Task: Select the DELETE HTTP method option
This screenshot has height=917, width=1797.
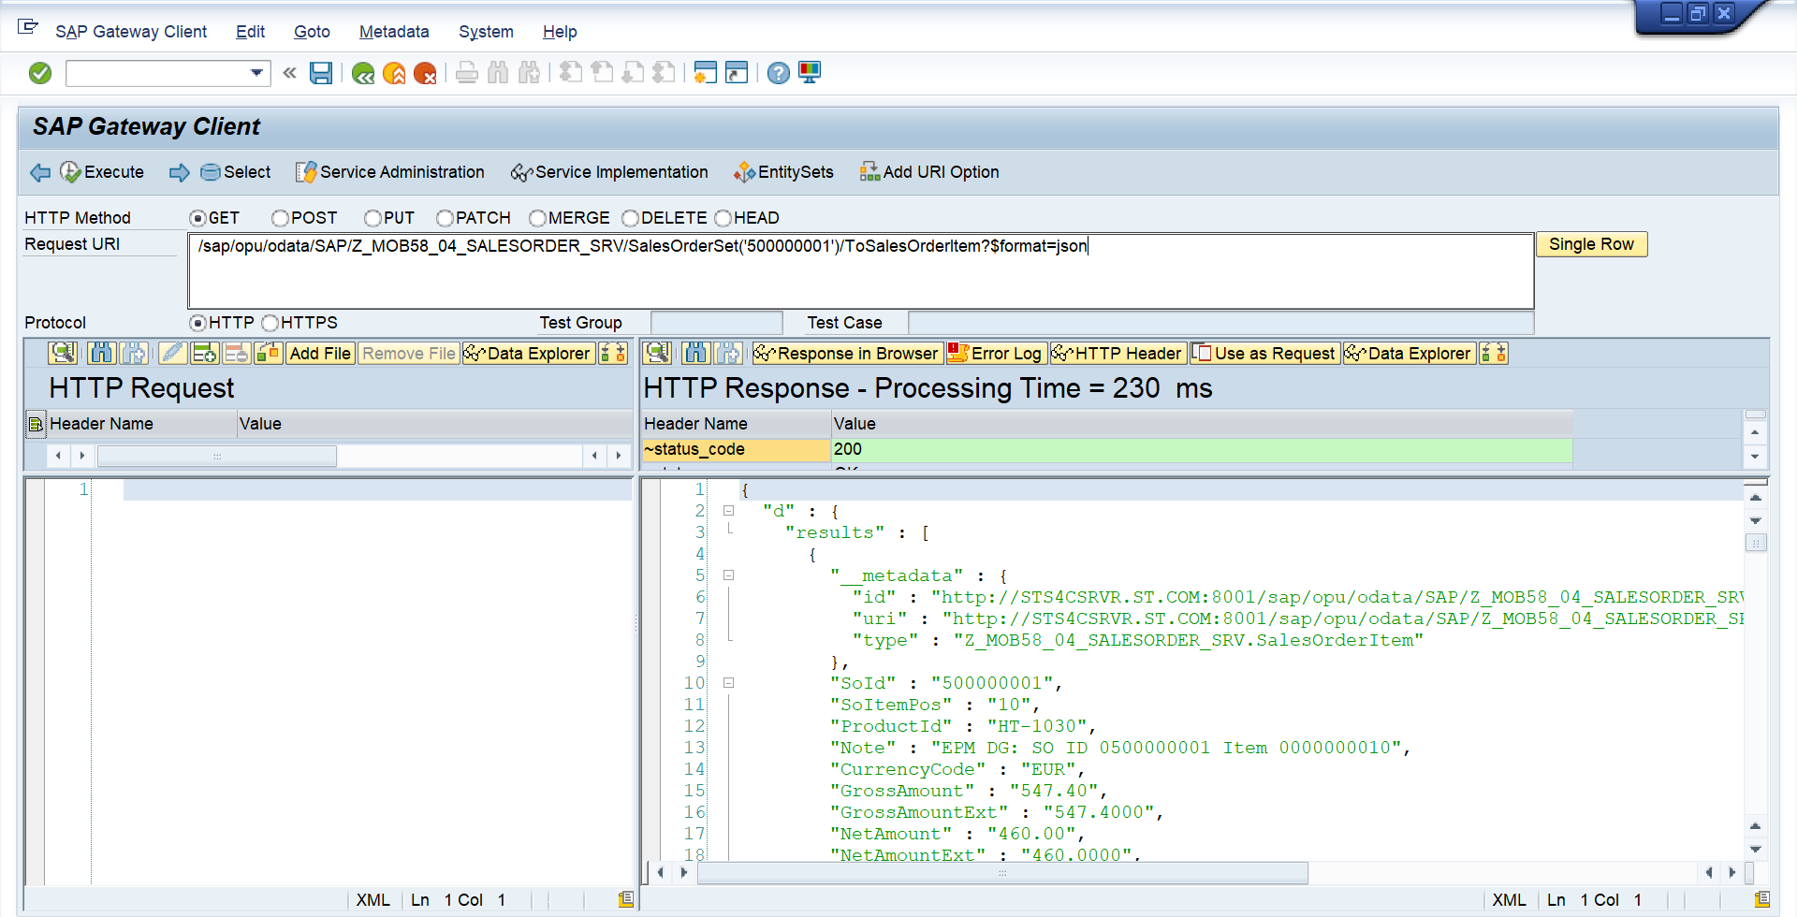Action: coord(631,218)
